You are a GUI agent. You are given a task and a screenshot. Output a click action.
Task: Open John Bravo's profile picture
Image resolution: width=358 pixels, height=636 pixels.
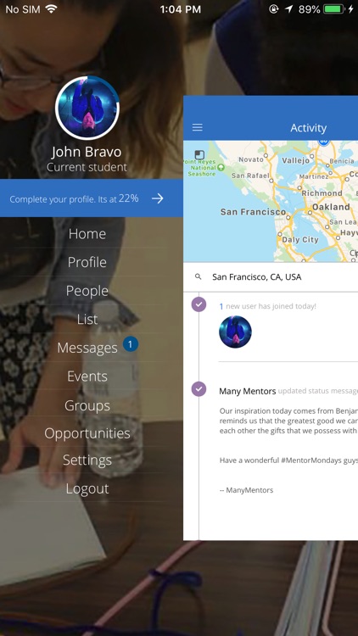point(87,108)
